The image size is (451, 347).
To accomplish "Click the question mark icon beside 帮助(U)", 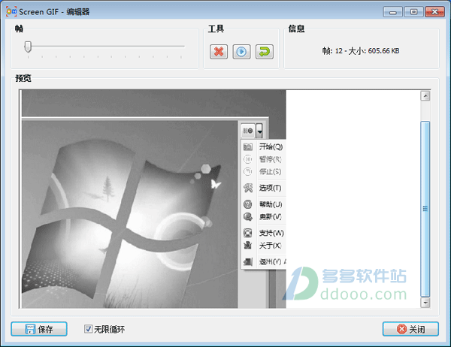I will [x=248, y=204].
